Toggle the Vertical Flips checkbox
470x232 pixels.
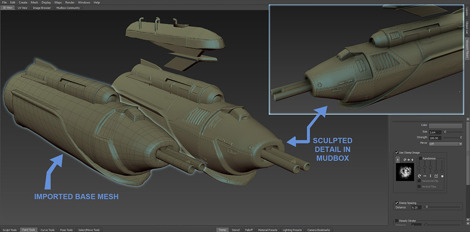[x=420, y=187]
